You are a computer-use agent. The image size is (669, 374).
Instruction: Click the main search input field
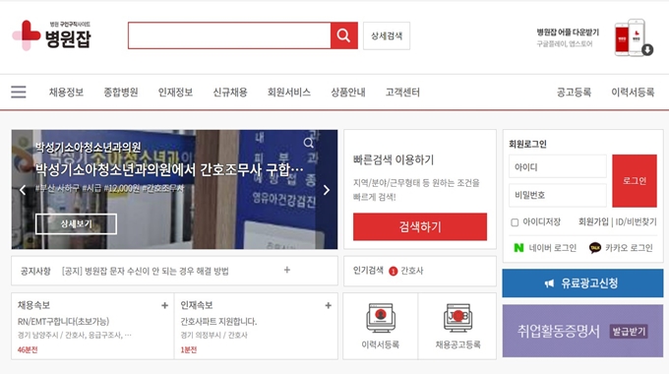point(229,35)
